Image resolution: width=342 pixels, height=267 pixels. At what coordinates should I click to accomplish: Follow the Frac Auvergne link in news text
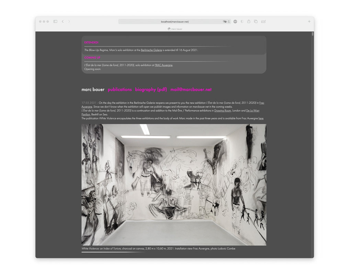[262, 103]
